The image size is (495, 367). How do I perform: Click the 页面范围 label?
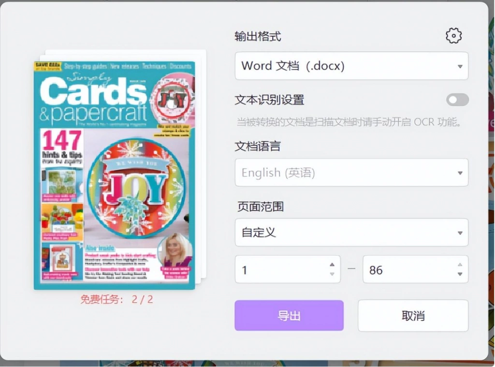(x=261, y=206)
